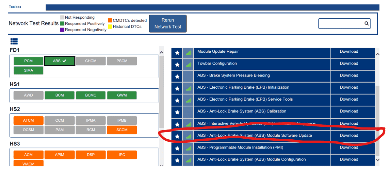Module list scrollbar down arrow
Viewport: 390px width, 174px height.
click(161, 165)
